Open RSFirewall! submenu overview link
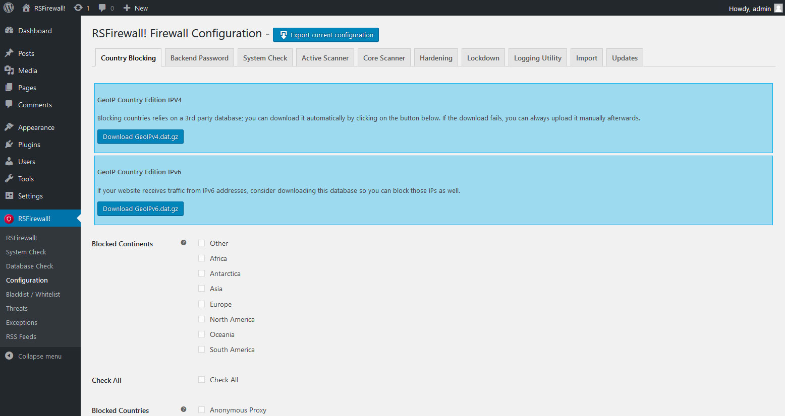The image size is (785, 416). [x=22, y=238]
